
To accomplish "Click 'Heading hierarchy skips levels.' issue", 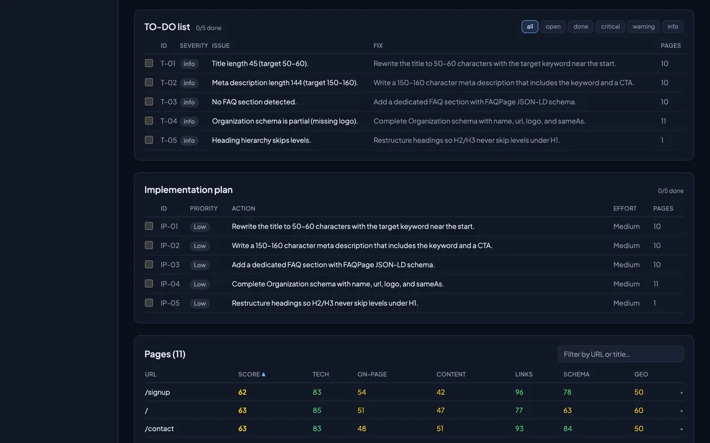I will (x=262, y=140).
